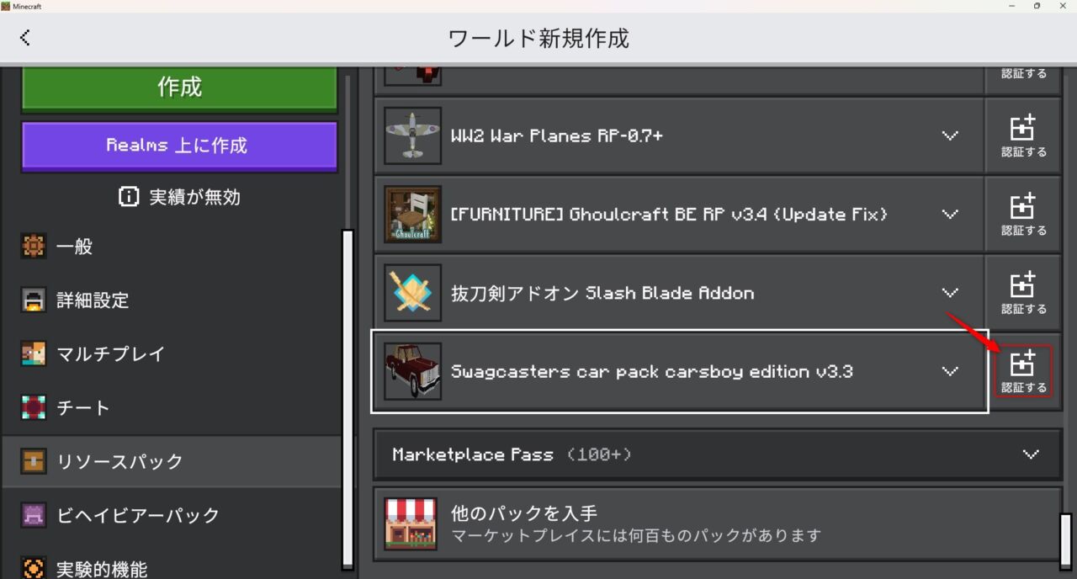This screenshot has height=579, width=1077.
Task: Click the back arrow at top left
Action: 25,37
